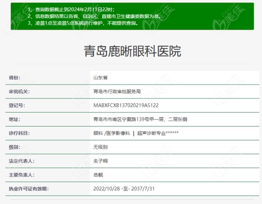Select the 眼科 /医学影像科 text
The height and width of the screenshot is (204, 262).
click(x=112, y=133)
